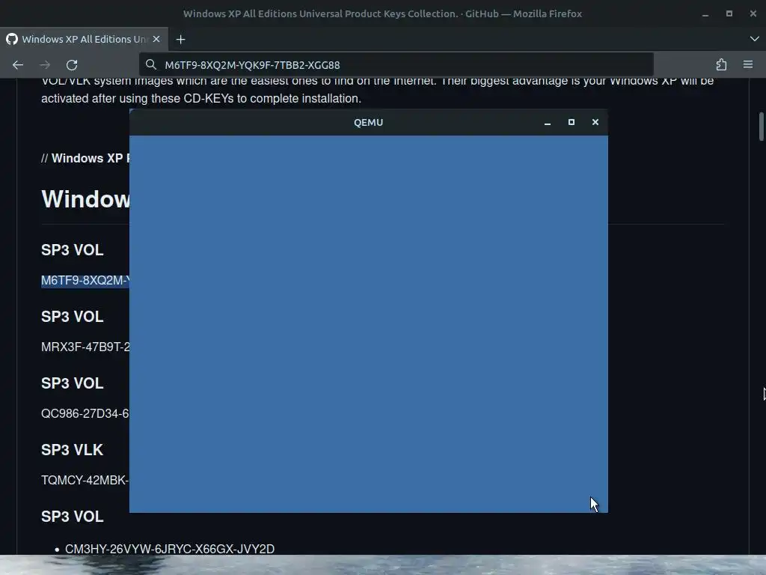Click the GitHub favicon on the tab

click(12, 39)
